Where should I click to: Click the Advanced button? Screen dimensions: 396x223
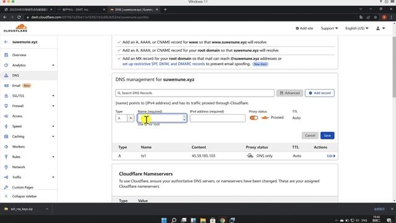tap(290, 93)
